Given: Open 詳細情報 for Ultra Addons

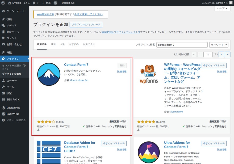Looking at the screenshot, I should pos(222,150).
